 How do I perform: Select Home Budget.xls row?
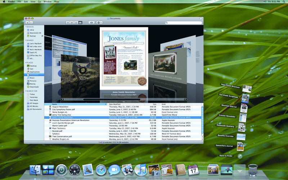[123, 112]
